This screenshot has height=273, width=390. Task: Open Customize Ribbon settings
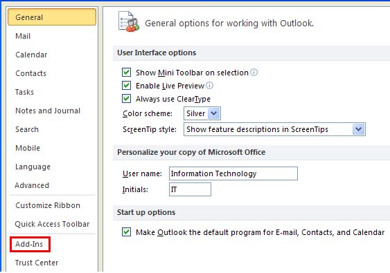pos(48,205)
